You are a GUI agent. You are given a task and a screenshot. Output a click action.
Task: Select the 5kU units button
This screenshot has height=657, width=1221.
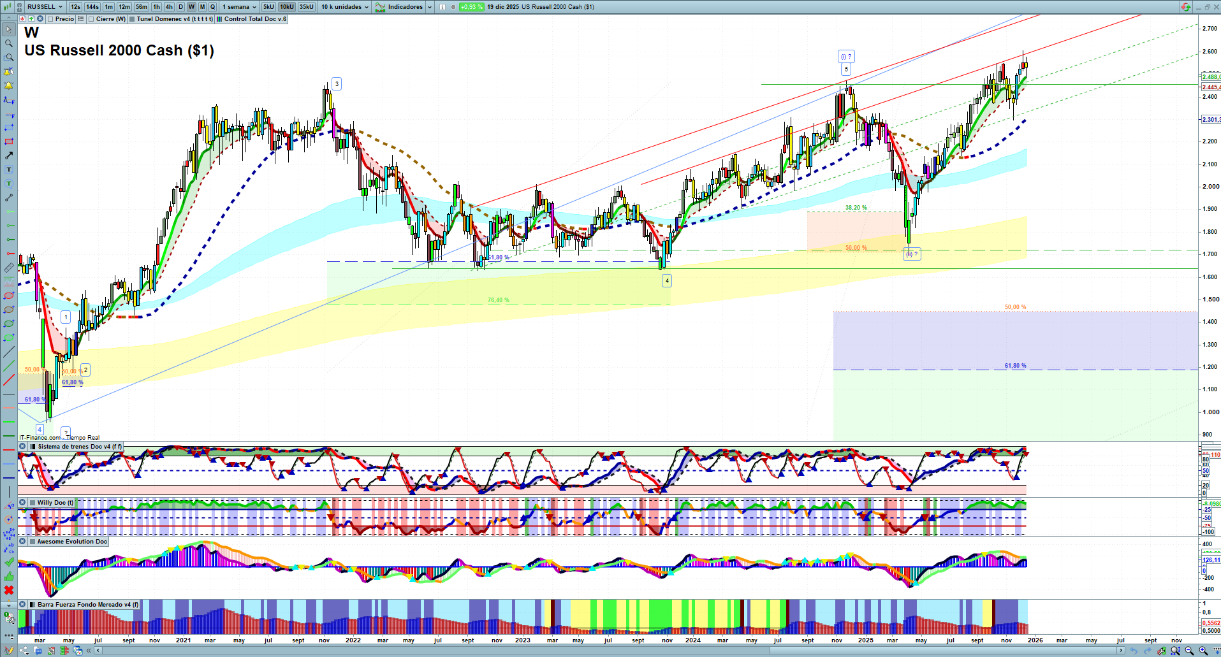point(268,7)
